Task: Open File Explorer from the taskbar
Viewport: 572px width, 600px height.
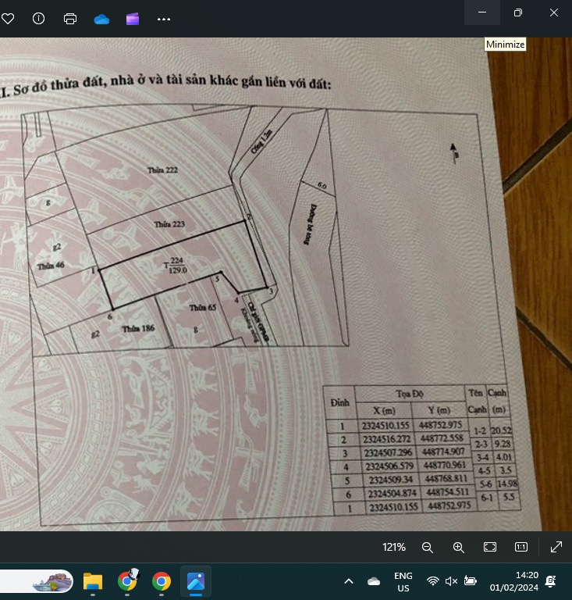Action: click(x=93, y=581)
